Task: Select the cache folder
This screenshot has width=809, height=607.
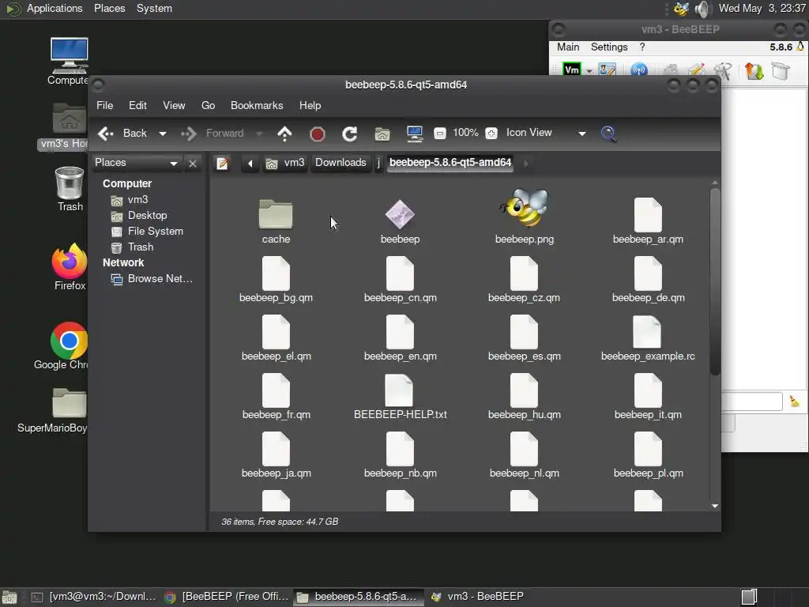Action: coord(276,222)
